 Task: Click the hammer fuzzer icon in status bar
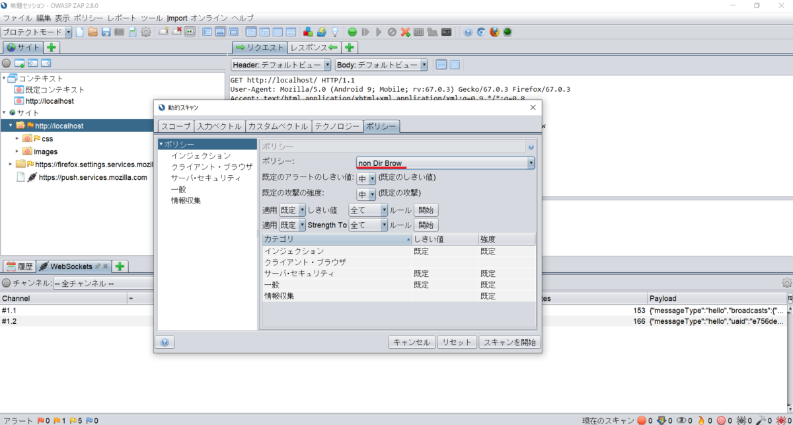pyautogui.click(x=761, y=420)
